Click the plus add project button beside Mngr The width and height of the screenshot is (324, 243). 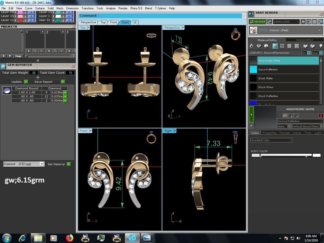(4, 56)
